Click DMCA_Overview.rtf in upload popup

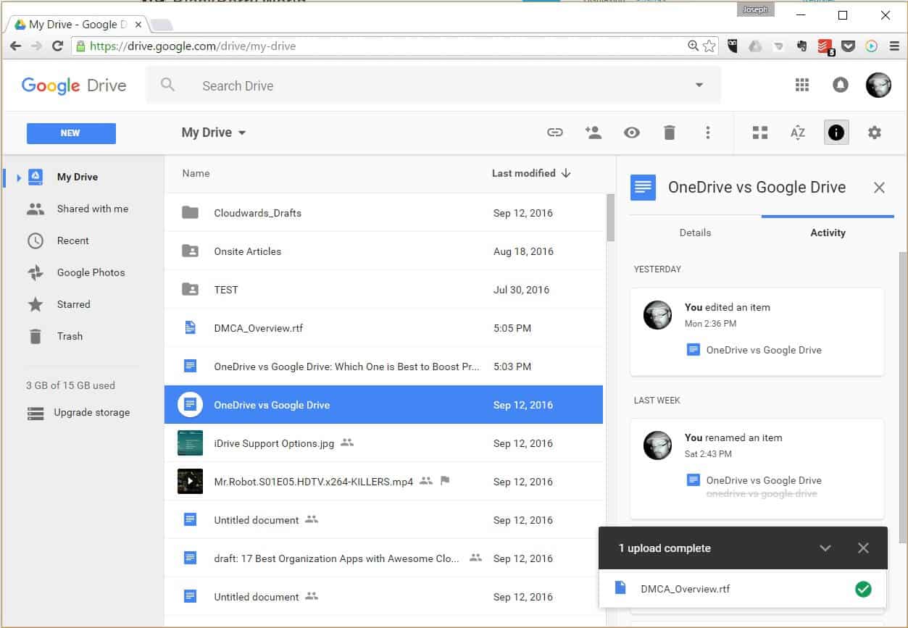point(685,589)
